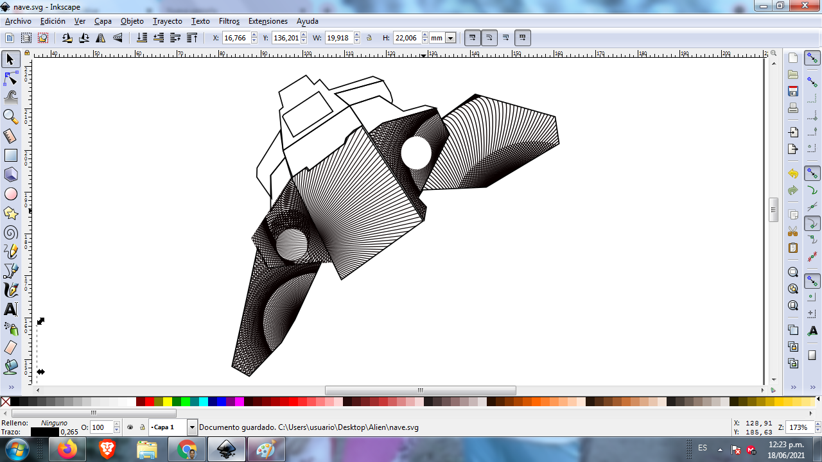Select the Pencil freehand tool
Screen dimensions: 822x462
coord(10,252)
